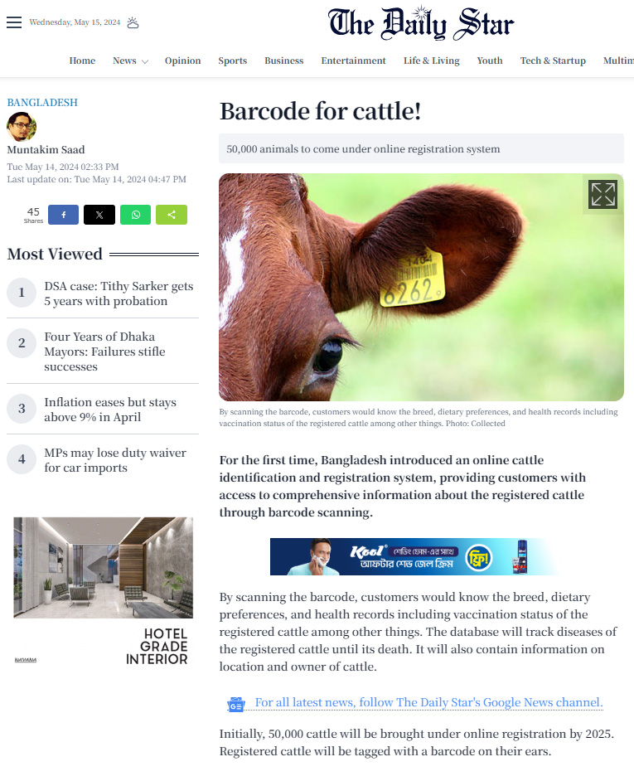Click The Daily Star logo

(421, 23)
